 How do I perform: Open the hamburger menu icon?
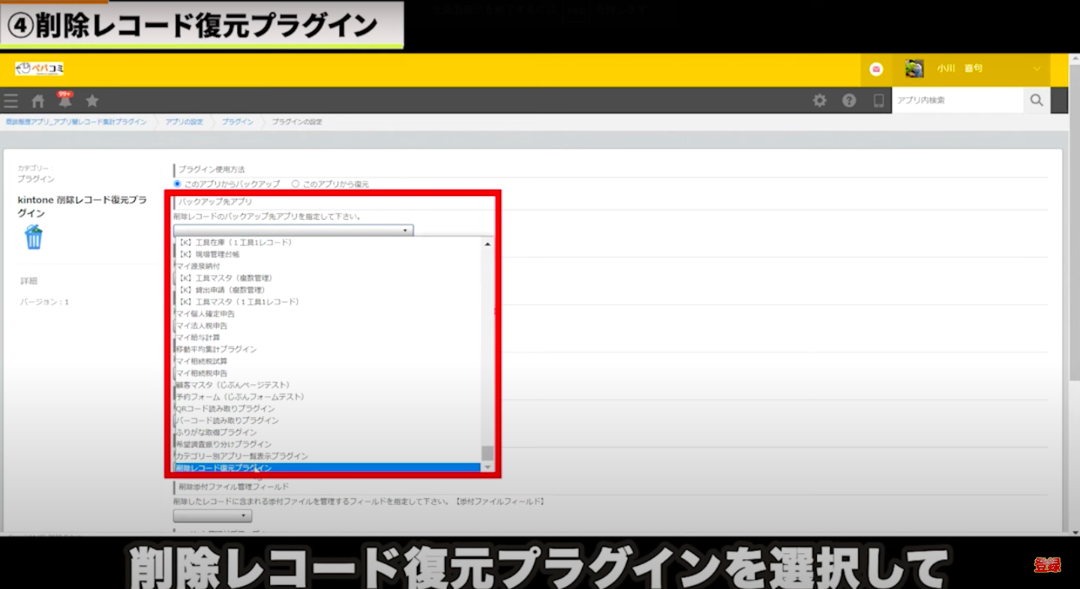[x=10, y=101]
